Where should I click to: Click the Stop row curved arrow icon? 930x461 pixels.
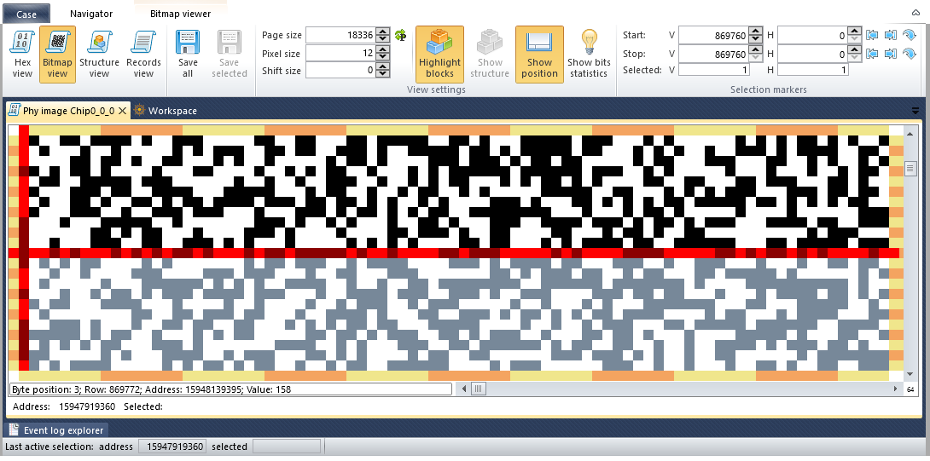[910, 54]
